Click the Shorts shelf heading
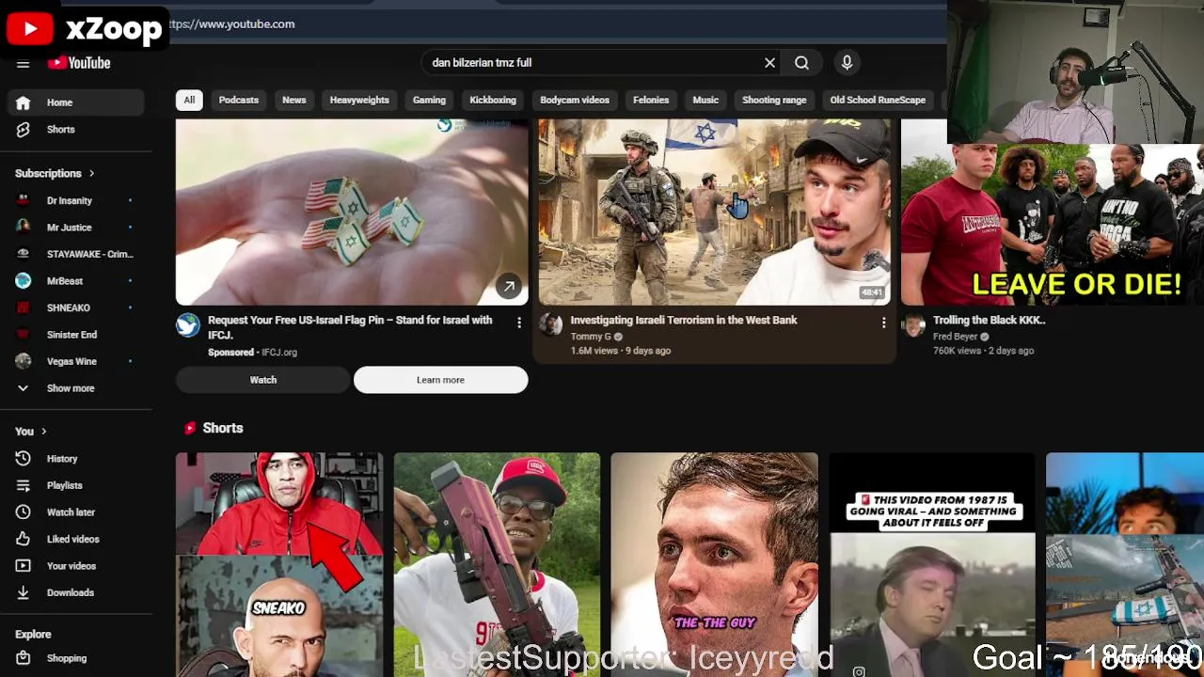This screenshot has height=677, width=1204. click(x=223, y=429)
